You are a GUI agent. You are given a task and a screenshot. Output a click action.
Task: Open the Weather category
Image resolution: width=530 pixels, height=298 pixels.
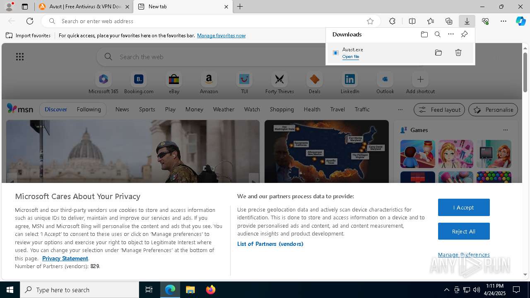click(224, 109)
